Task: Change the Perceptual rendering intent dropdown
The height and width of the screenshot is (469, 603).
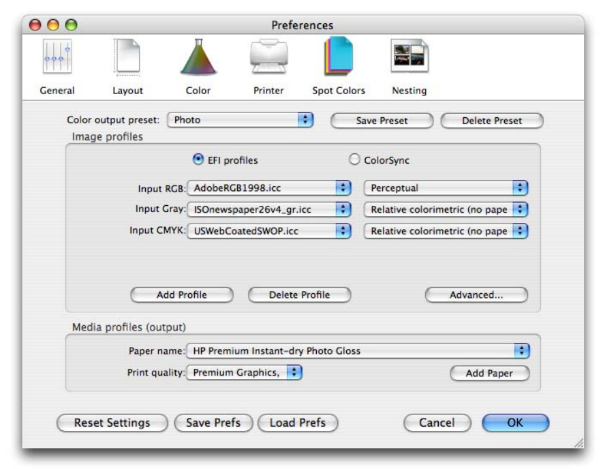Action: pyautogui.click(x=446, y=187)
